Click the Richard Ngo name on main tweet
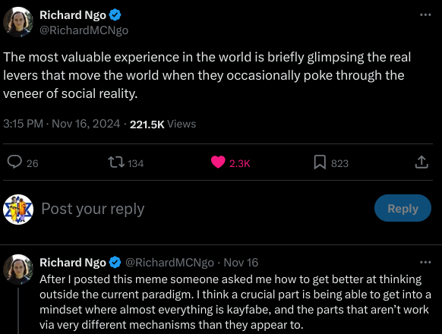This screenshot has width=442, height=334. coord(73,15)
